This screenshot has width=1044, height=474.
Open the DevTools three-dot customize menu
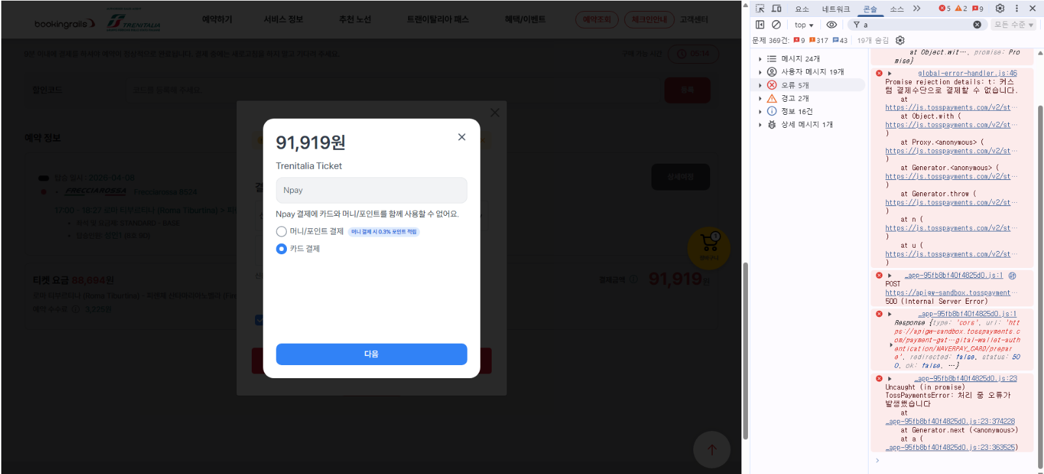[x=1017, y=8]
